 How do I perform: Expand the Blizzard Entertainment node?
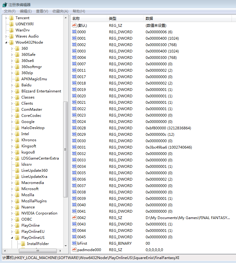12,91
